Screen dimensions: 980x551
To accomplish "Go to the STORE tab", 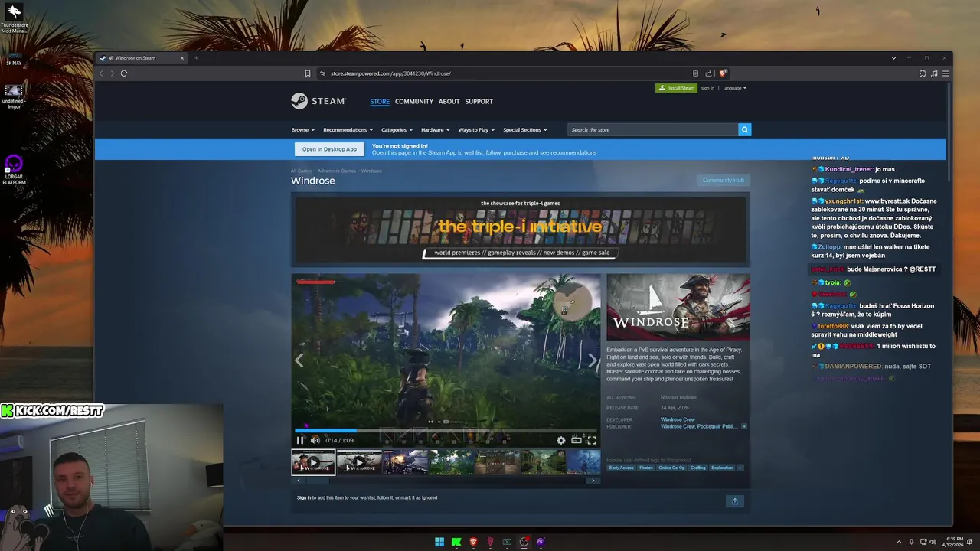I will coord(380,101).
